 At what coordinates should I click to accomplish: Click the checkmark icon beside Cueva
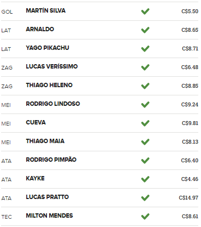tap(145, 123)
